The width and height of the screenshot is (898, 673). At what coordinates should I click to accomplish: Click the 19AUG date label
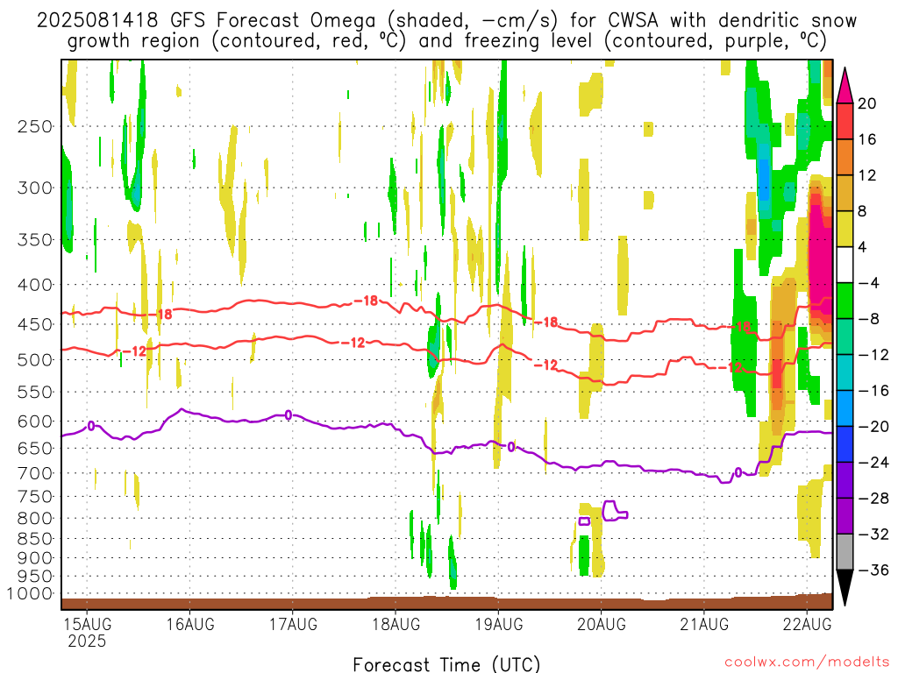(x=499, y=624)
